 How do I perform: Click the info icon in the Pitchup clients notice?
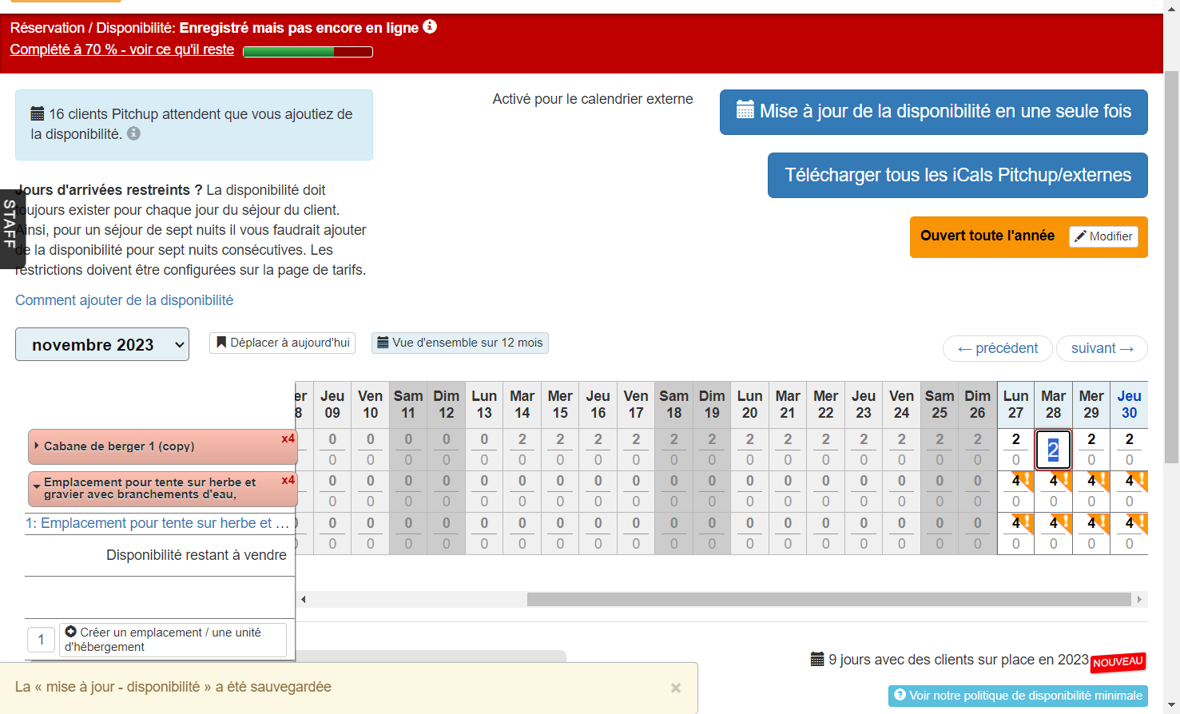(x=134, y=133)
